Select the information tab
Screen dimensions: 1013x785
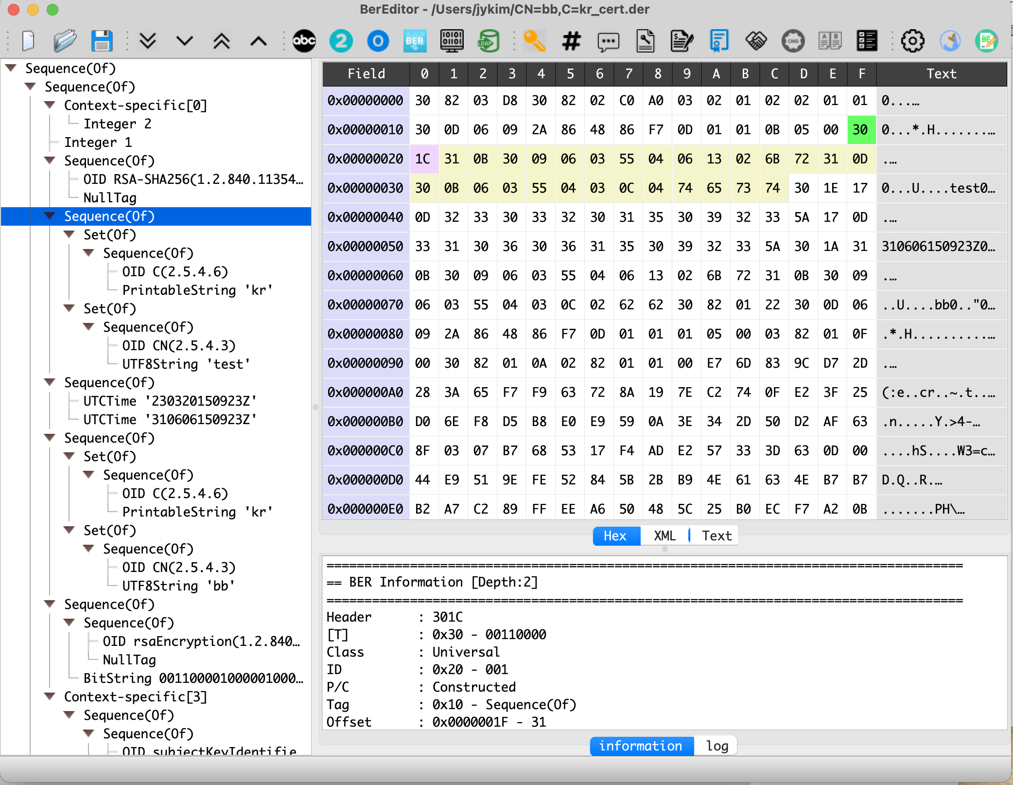click(x=640, y=746)
